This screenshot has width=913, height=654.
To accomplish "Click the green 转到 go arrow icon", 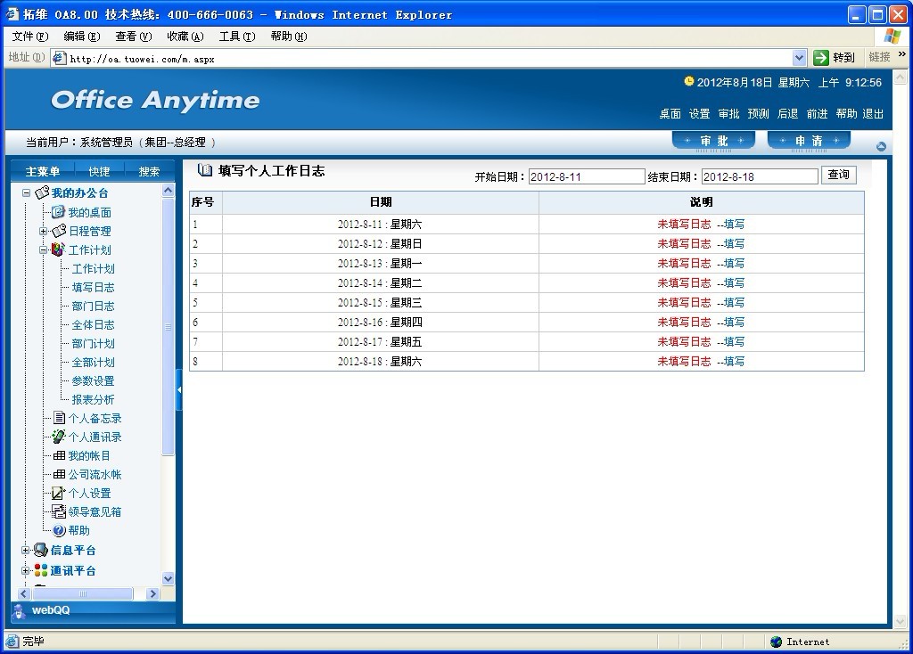I will pos(821,58).
